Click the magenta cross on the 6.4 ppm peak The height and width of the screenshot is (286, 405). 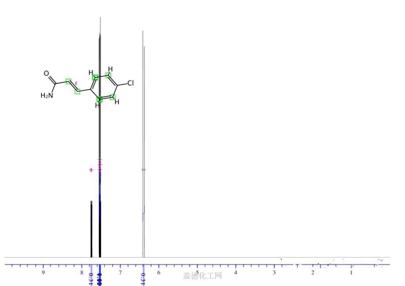pyautogui.click(x=144, y=170)
